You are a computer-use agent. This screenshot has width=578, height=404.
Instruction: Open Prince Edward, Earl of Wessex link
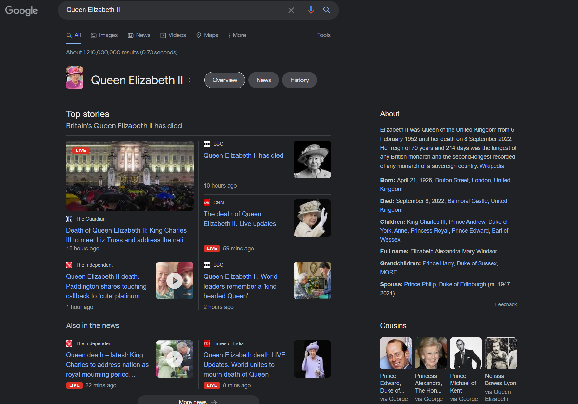[470, 231]
